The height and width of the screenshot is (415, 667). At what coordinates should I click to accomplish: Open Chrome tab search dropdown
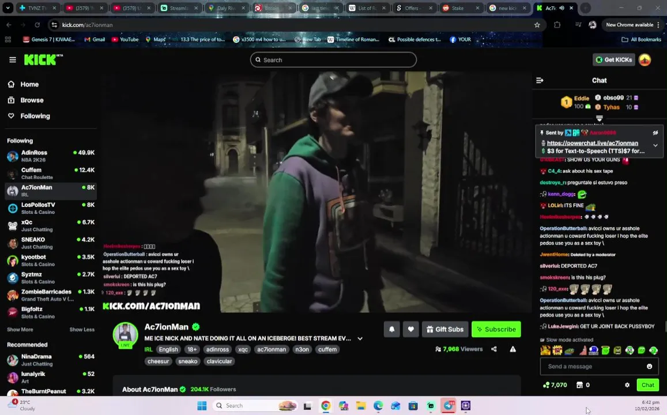[7, 7]
